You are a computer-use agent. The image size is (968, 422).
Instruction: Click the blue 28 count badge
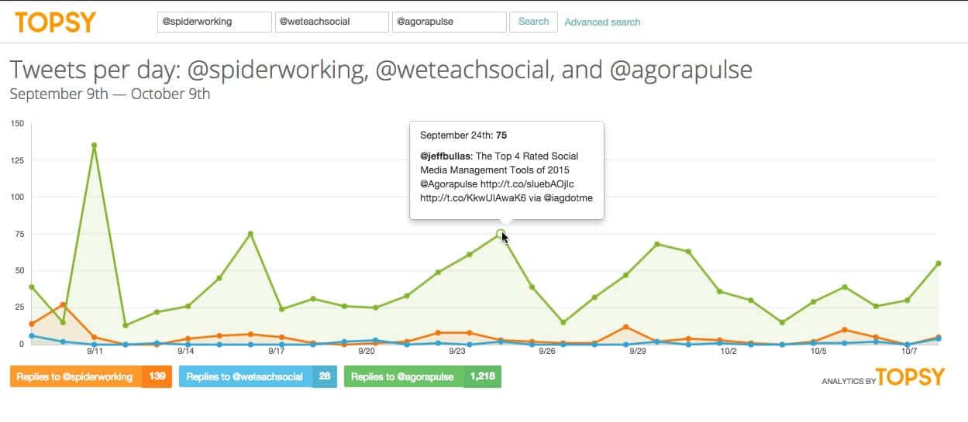(325, 377)
